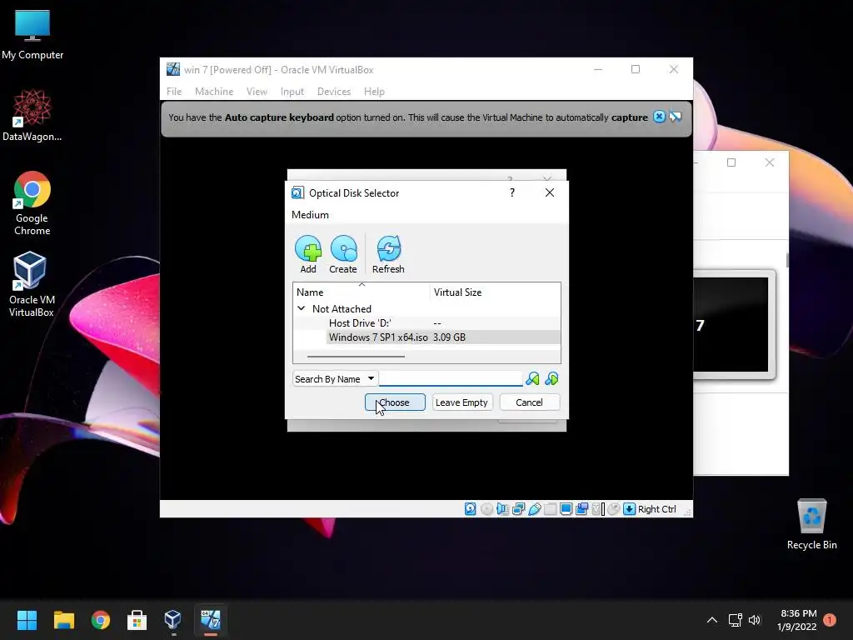Viewport: 853px width, 640px height.
Task: Click the CPU virtualization indicator in status bar
Action: point(598,509)
